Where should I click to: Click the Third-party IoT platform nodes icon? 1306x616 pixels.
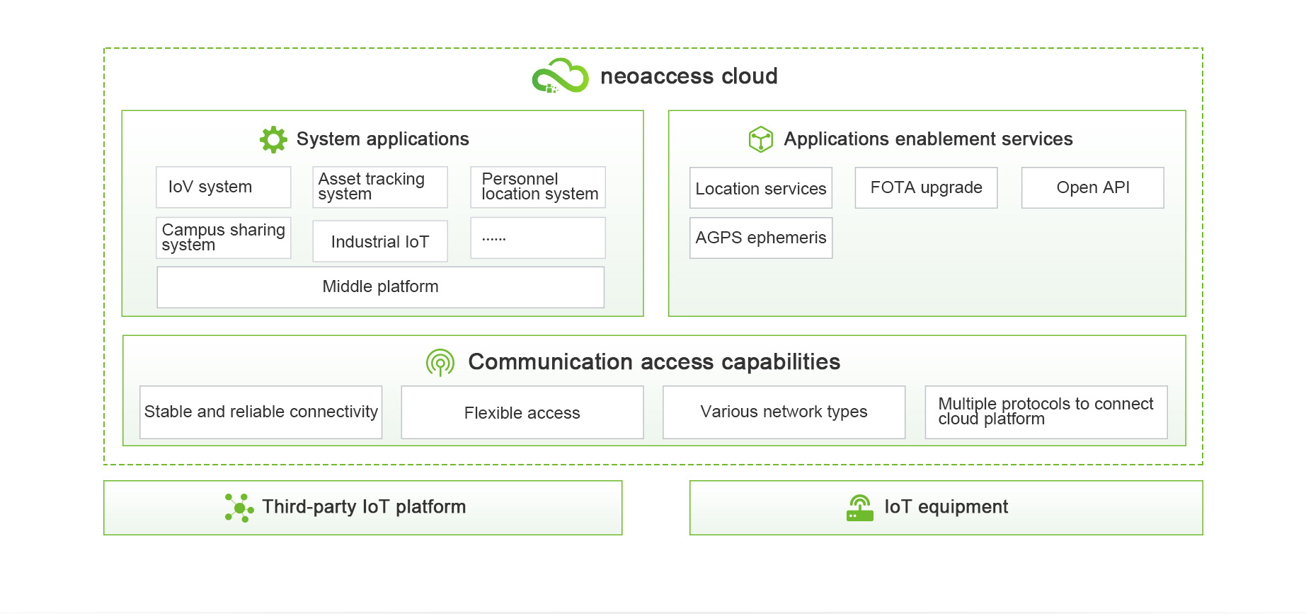(239, 508)
